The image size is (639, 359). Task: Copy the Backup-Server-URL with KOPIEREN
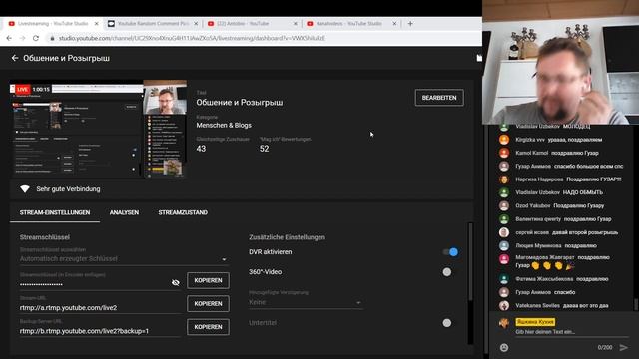point(208,327)
